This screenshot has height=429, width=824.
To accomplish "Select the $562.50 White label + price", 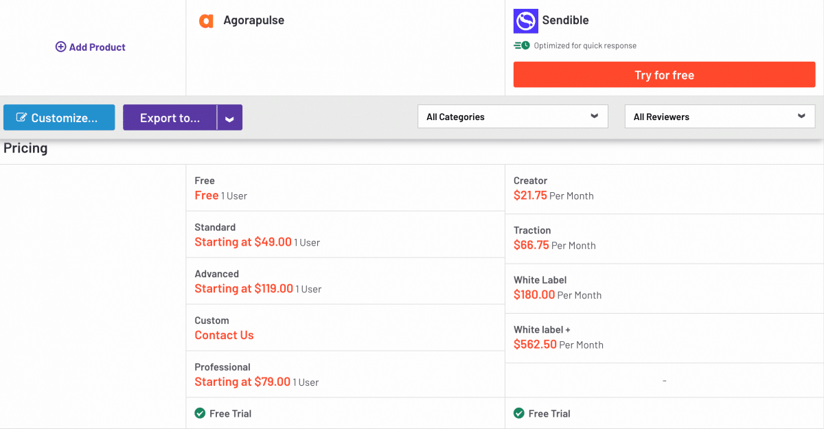I will tap(535, 345).
